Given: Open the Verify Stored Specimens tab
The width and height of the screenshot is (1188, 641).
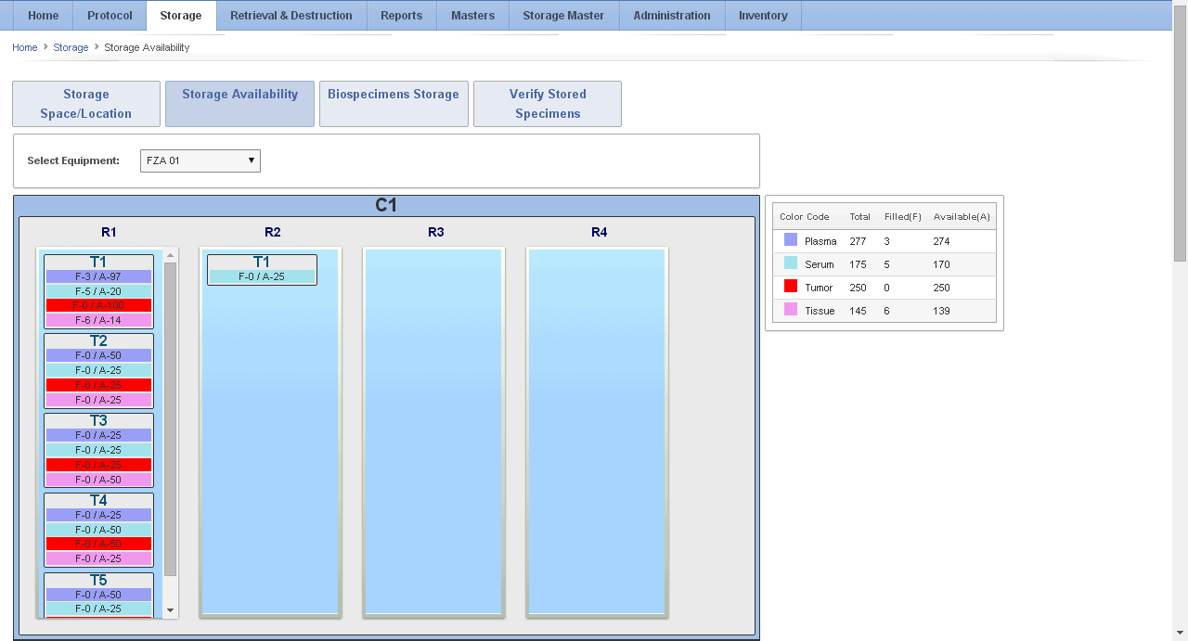Looking at the screenshot, I should click(548, 104).
